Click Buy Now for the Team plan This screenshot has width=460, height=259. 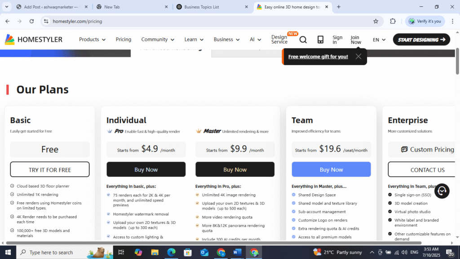click(x=331, y=170)
